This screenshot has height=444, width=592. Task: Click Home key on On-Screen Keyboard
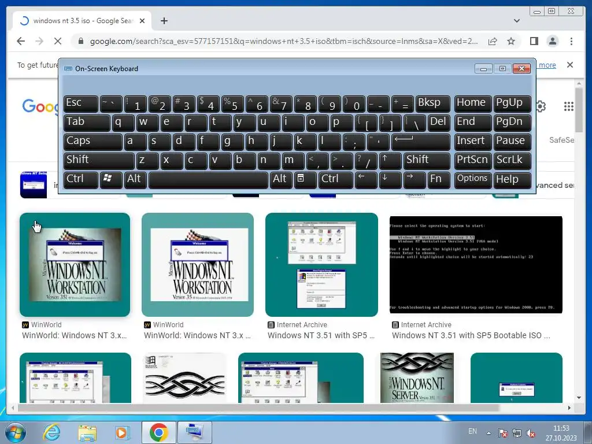pos(473,103)
